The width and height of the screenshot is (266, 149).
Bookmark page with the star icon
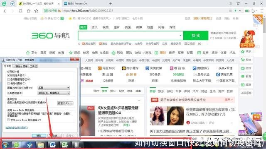coord(36,11)
